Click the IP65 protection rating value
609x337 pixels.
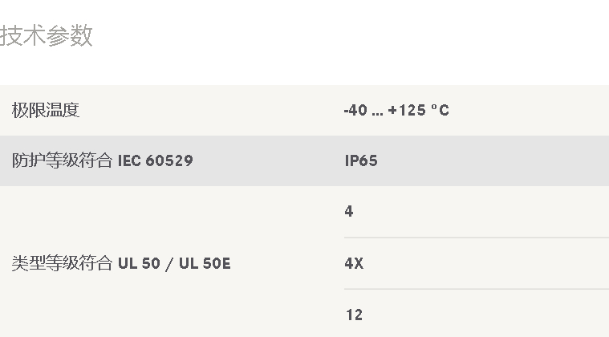[361, 161]
